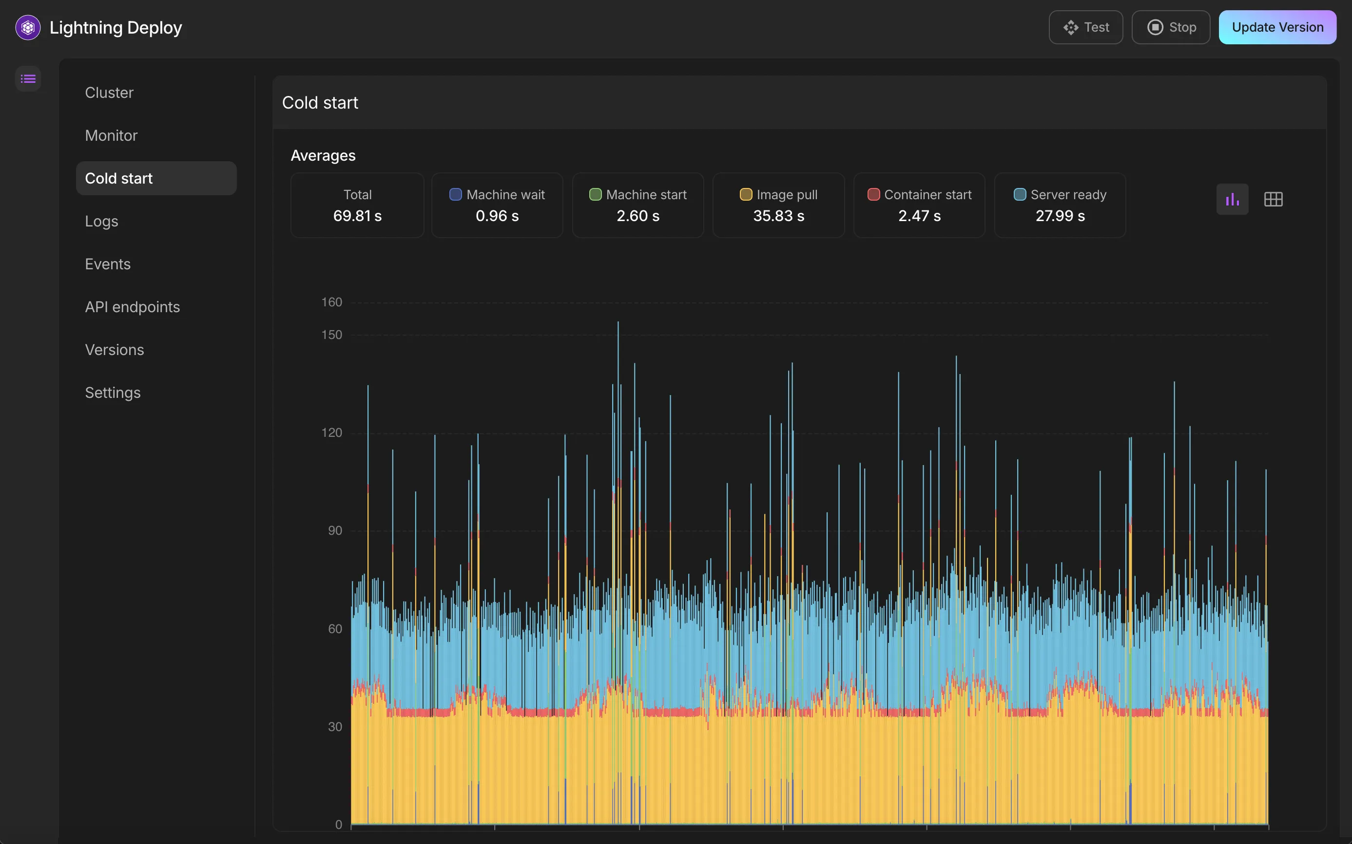
Task: Click the Lightning Deploy title text
Action: coord(116,27)
